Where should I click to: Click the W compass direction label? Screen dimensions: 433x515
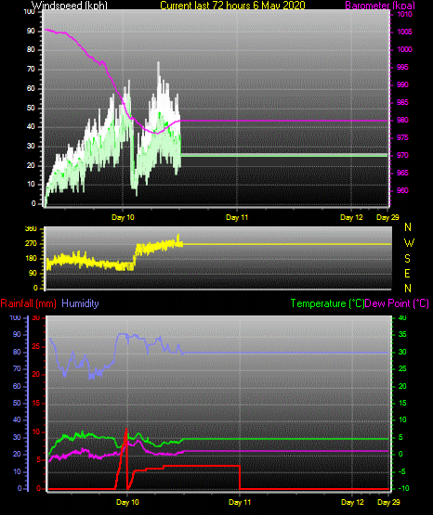click(x=409, y=243)
